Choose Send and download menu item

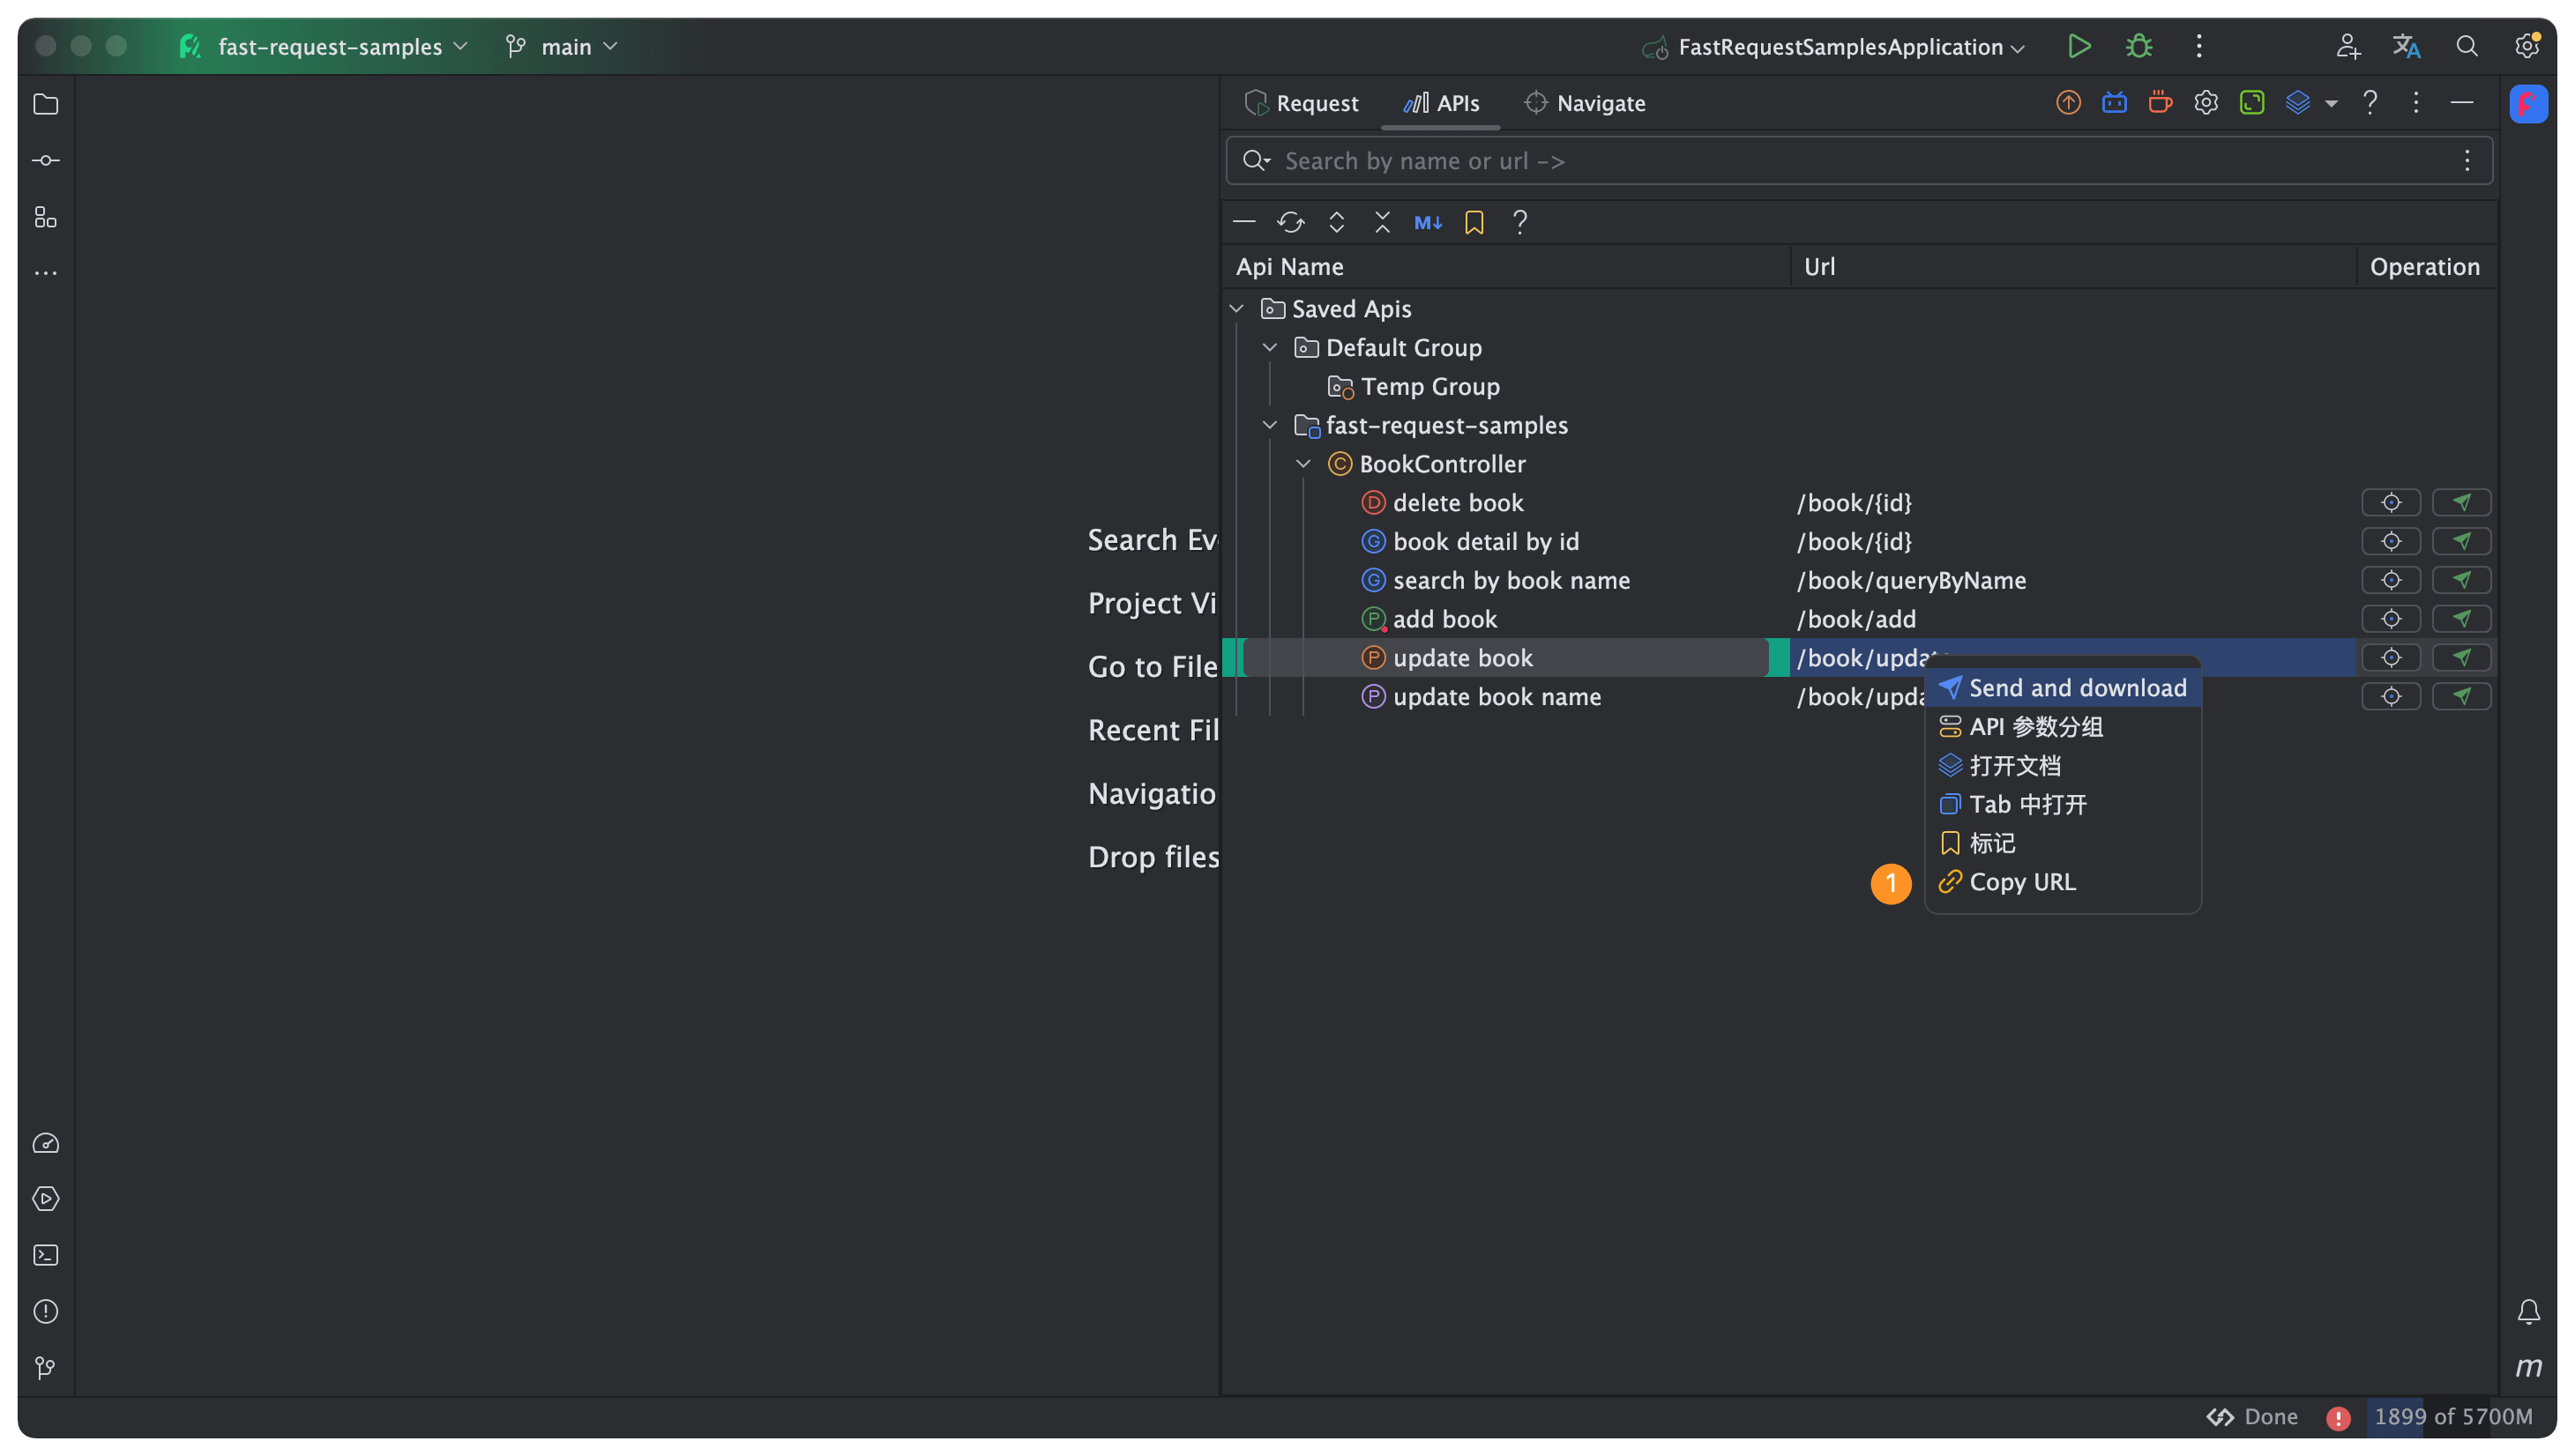coord(2077,688)
